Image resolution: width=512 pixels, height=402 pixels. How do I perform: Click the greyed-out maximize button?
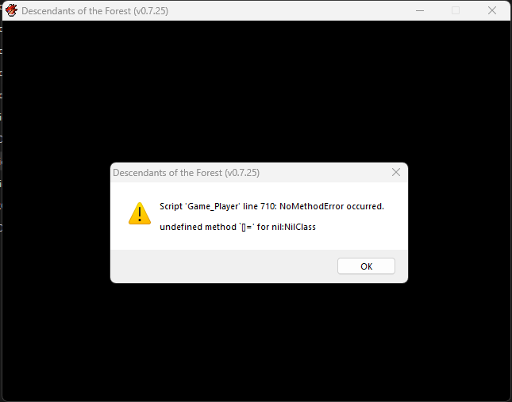tap(456, 11)
